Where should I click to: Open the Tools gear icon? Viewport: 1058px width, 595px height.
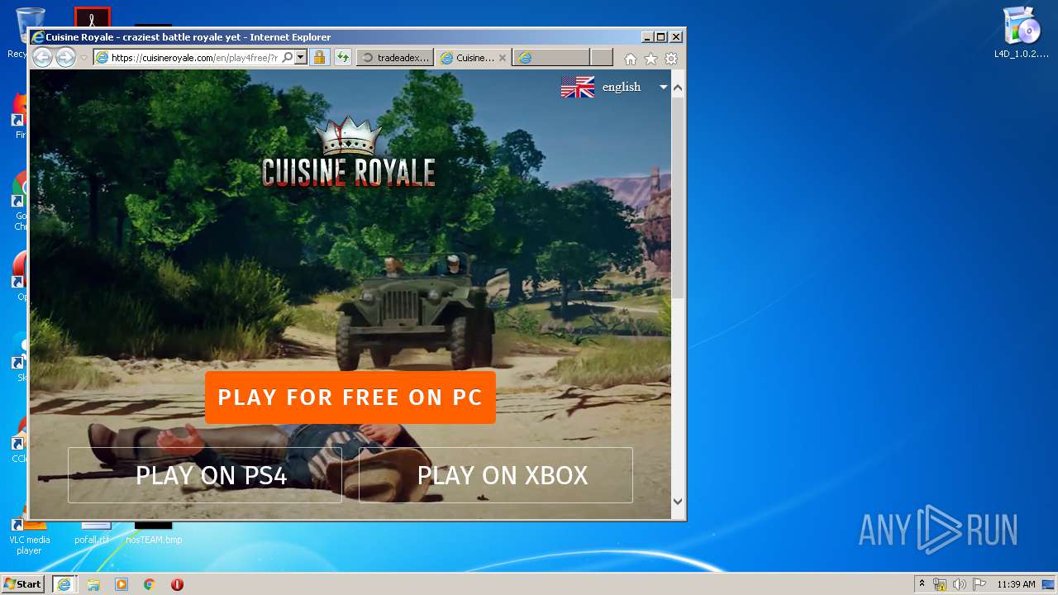click(671, 59)
